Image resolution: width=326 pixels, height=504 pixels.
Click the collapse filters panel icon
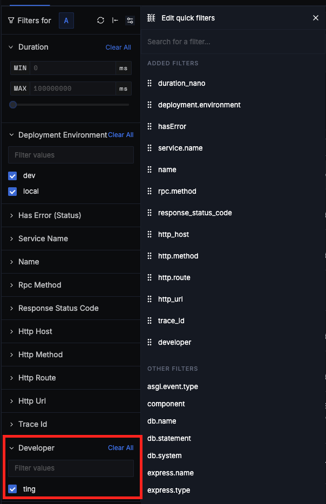(x=115, y=21)
